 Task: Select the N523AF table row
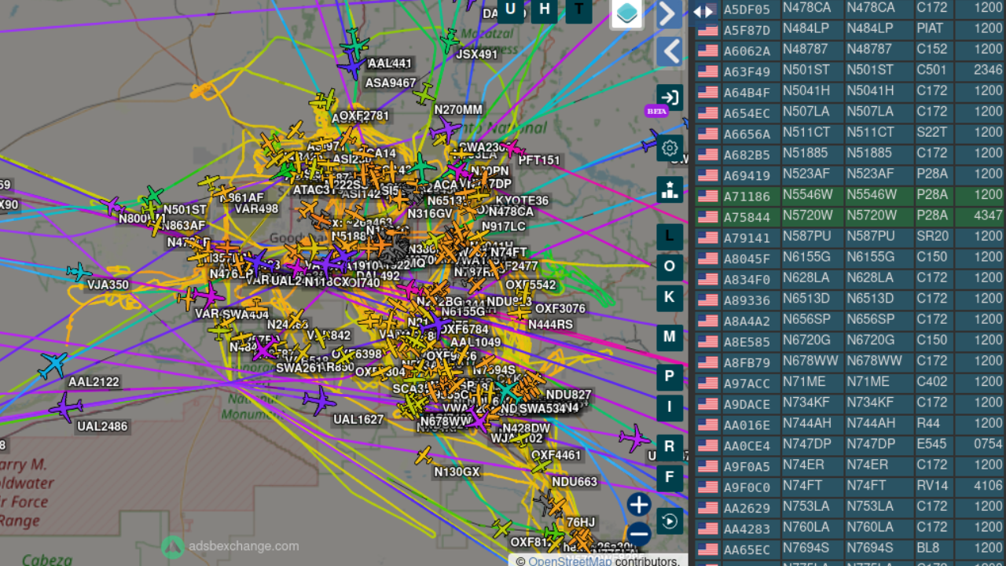[850, 175]
